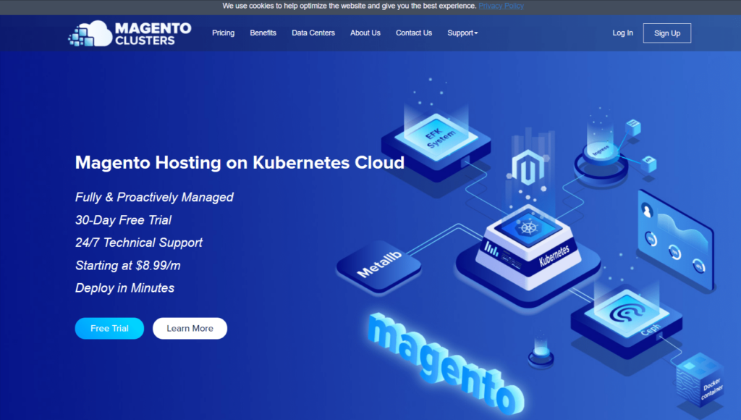The height and width of the screenshot is (420, 741).
Task: Visit the Benefits section
Action: pos(263,33)
